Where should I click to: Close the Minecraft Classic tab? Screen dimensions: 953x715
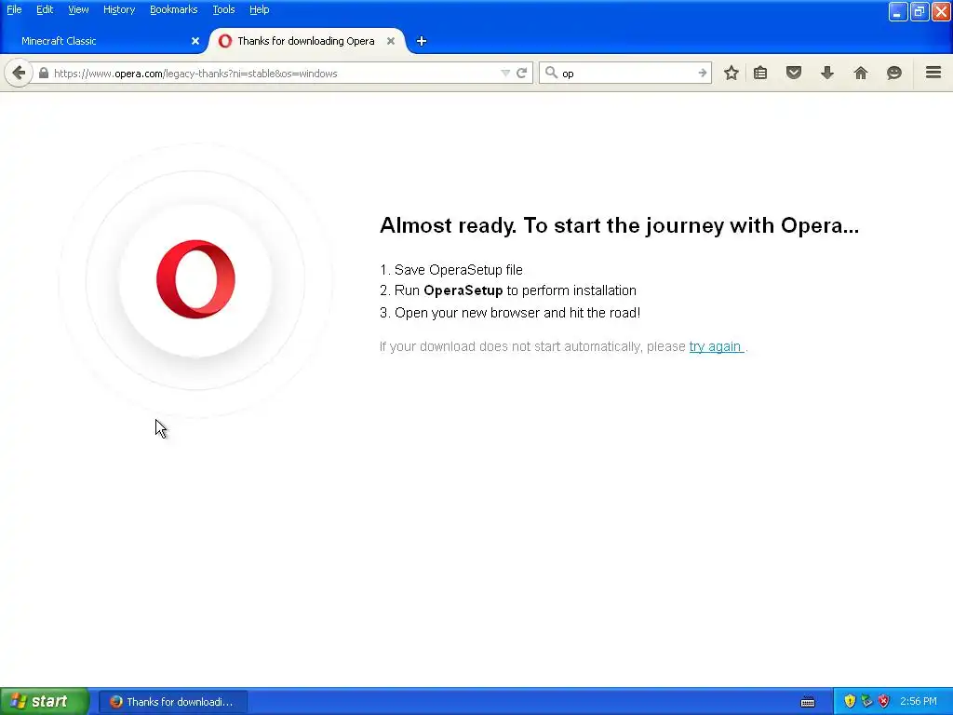coord(195,41)
